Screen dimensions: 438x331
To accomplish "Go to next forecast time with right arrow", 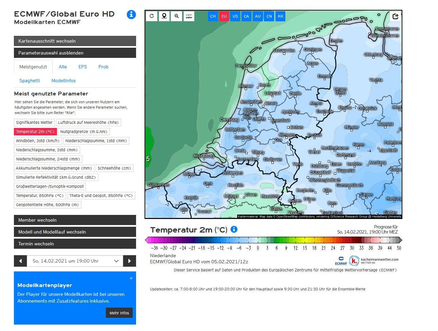I will tap(129, 261).
